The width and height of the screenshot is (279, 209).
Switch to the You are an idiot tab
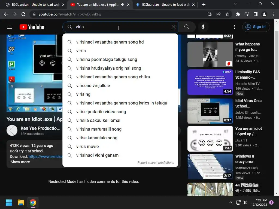click(97, 5)
